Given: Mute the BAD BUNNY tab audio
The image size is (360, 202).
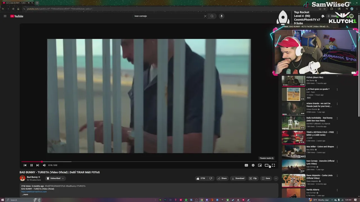Looking at the screenshot, I should coord(28,3).
